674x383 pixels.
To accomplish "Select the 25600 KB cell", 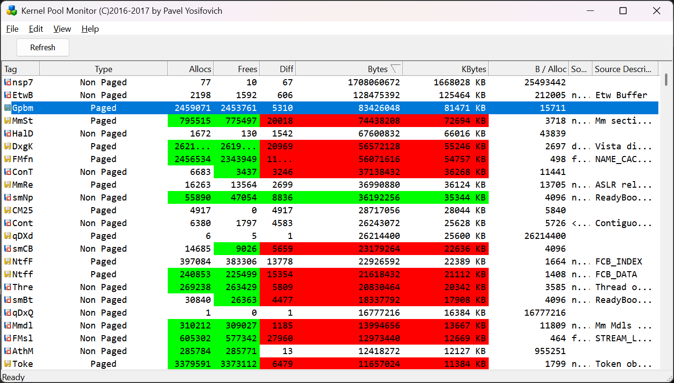I will [445, 236].
